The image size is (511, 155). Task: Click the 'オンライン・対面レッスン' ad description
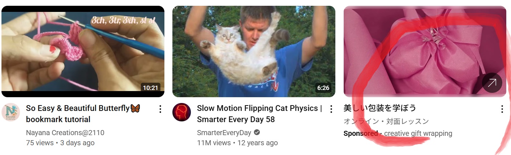coord(386,121)
